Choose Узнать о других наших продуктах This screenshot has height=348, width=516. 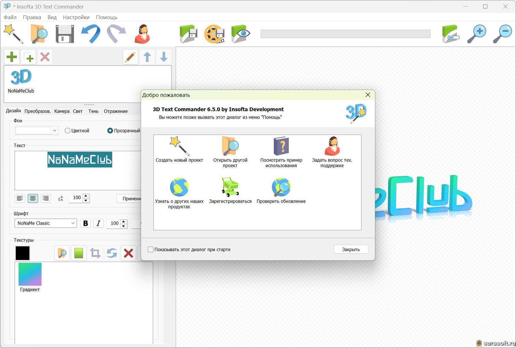click(179, 193)
